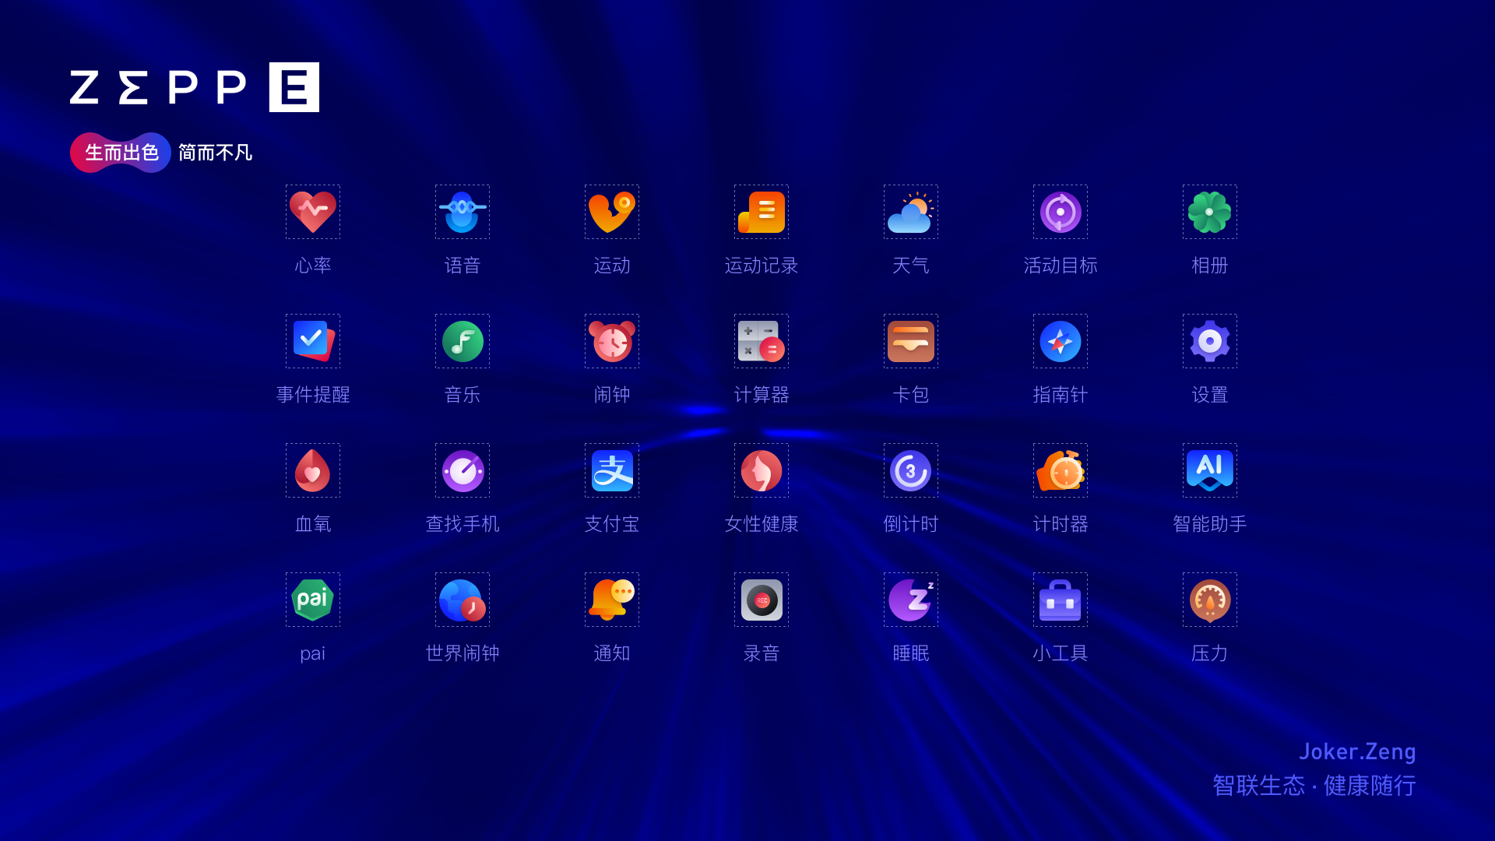Click the 运动记录 label text
Image resolution: width=1495 pixels, height=841 pixels.
pyautogui.click(x=762, y=266)
